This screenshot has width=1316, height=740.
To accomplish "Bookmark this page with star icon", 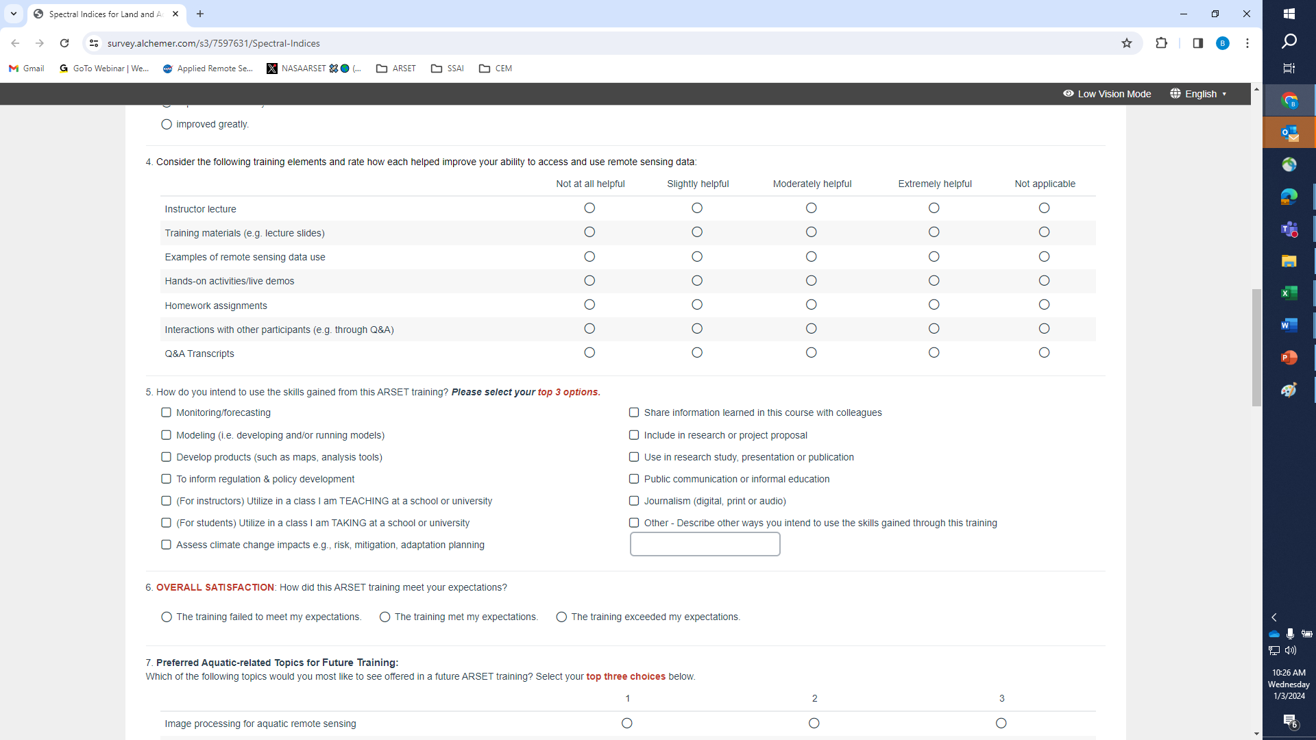I will click(1127, 43).
